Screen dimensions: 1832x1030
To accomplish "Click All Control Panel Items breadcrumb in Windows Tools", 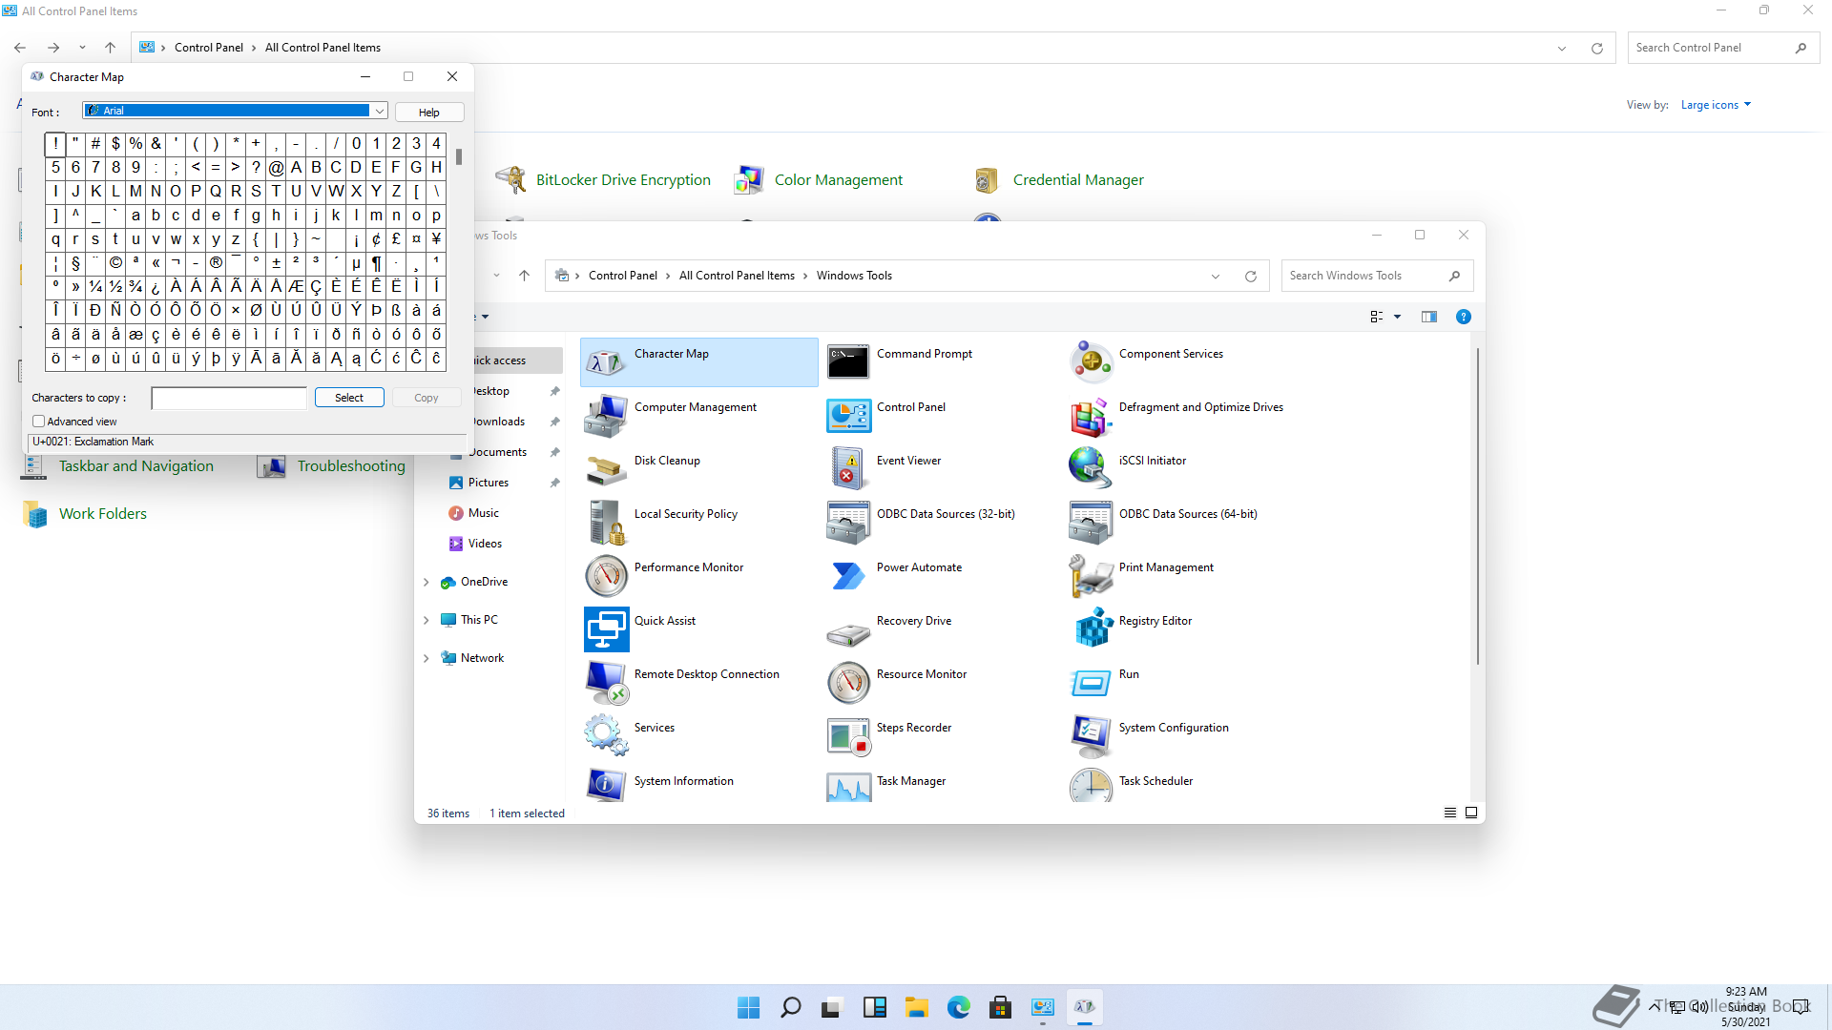I will click(x=737, y=276).
